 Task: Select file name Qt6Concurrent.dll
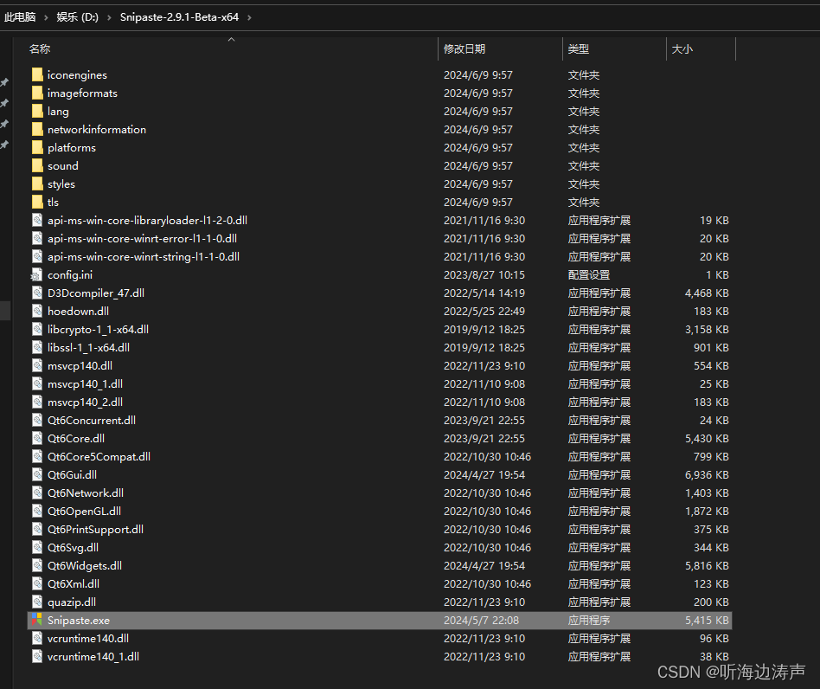92,420
